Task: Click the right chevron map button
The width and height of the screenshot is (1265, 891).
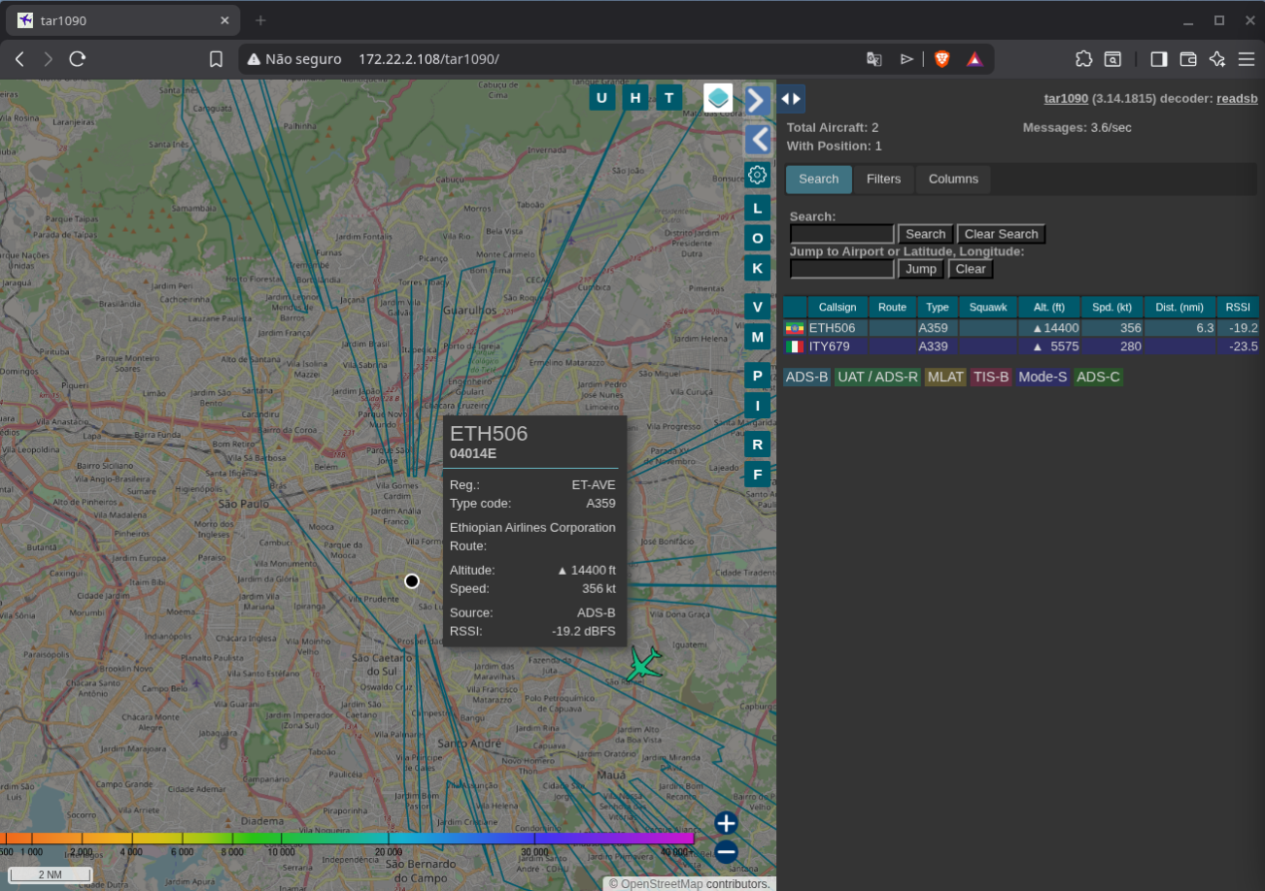Action: (758, 99)
